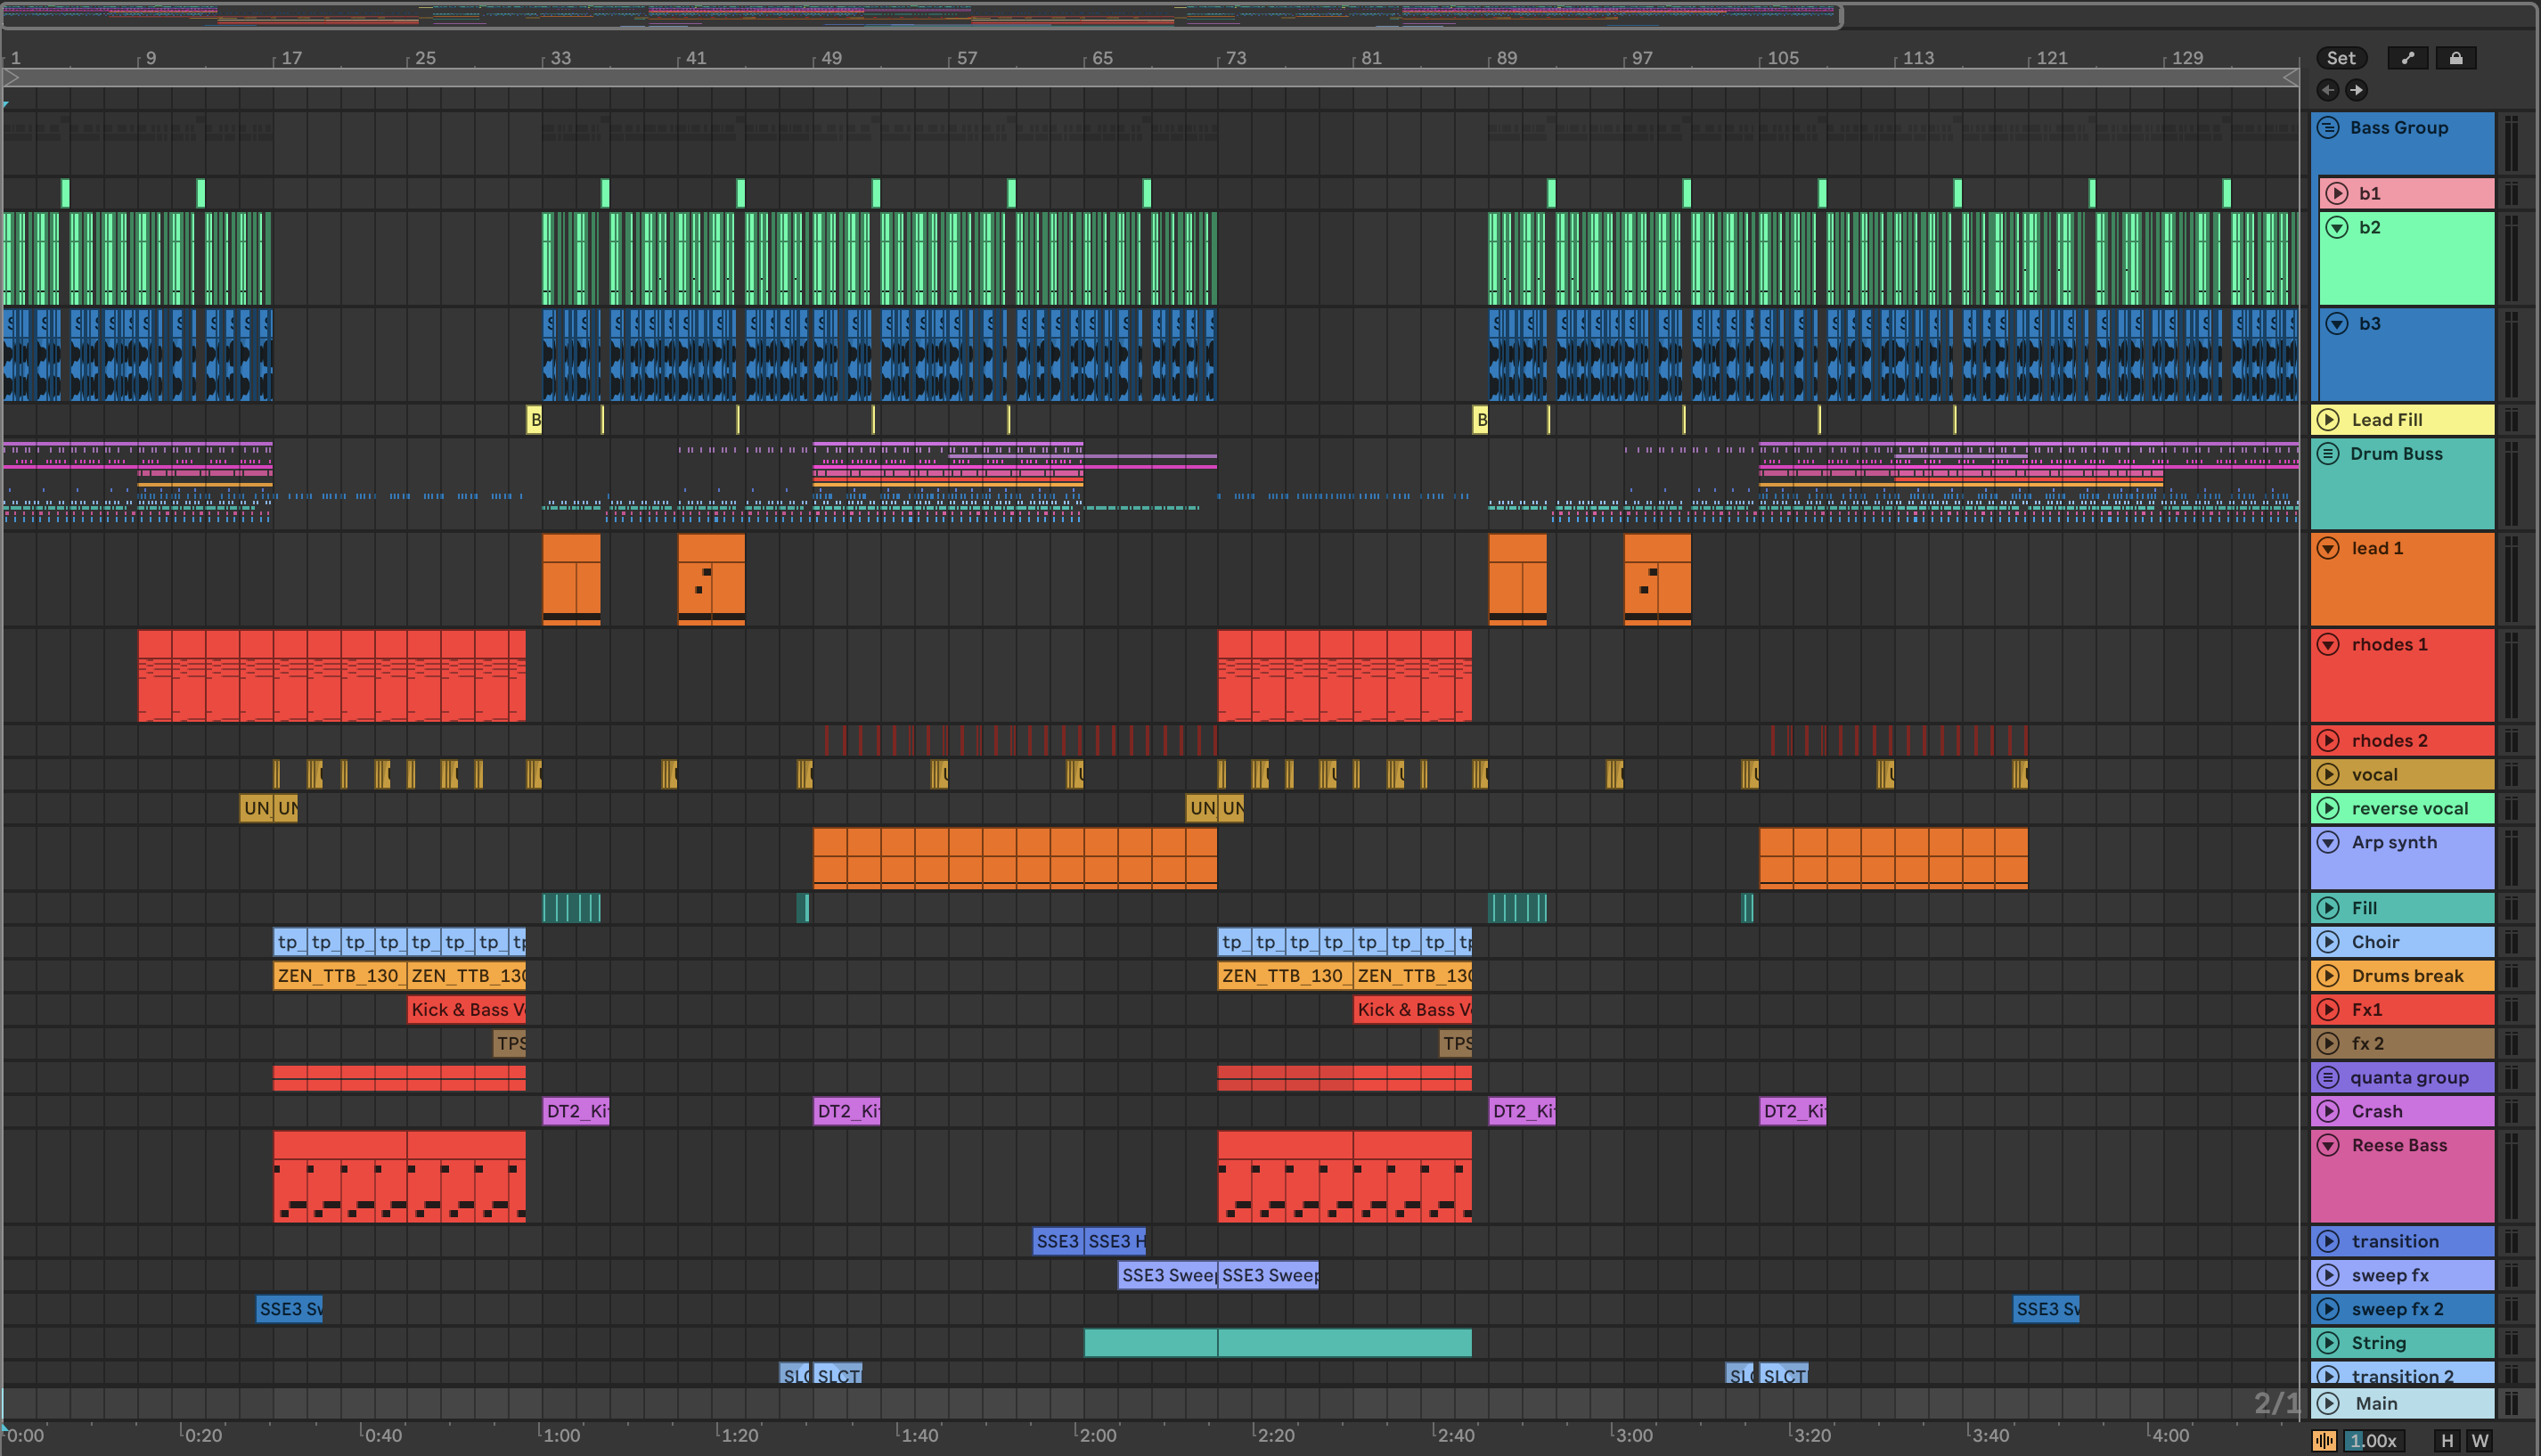2541x1456 pixels.
Task: Select first B clip on Lead Fill
Action: pos(535,419)
